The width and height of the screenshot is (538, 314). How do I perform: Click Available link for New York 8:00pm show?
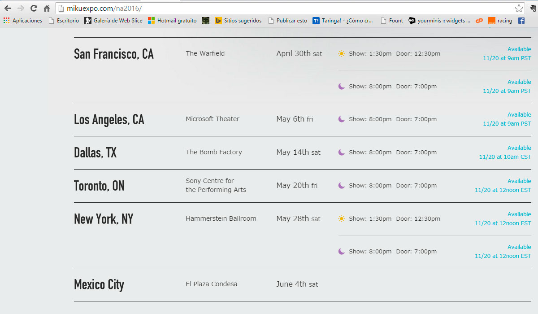tap(519, 247)
